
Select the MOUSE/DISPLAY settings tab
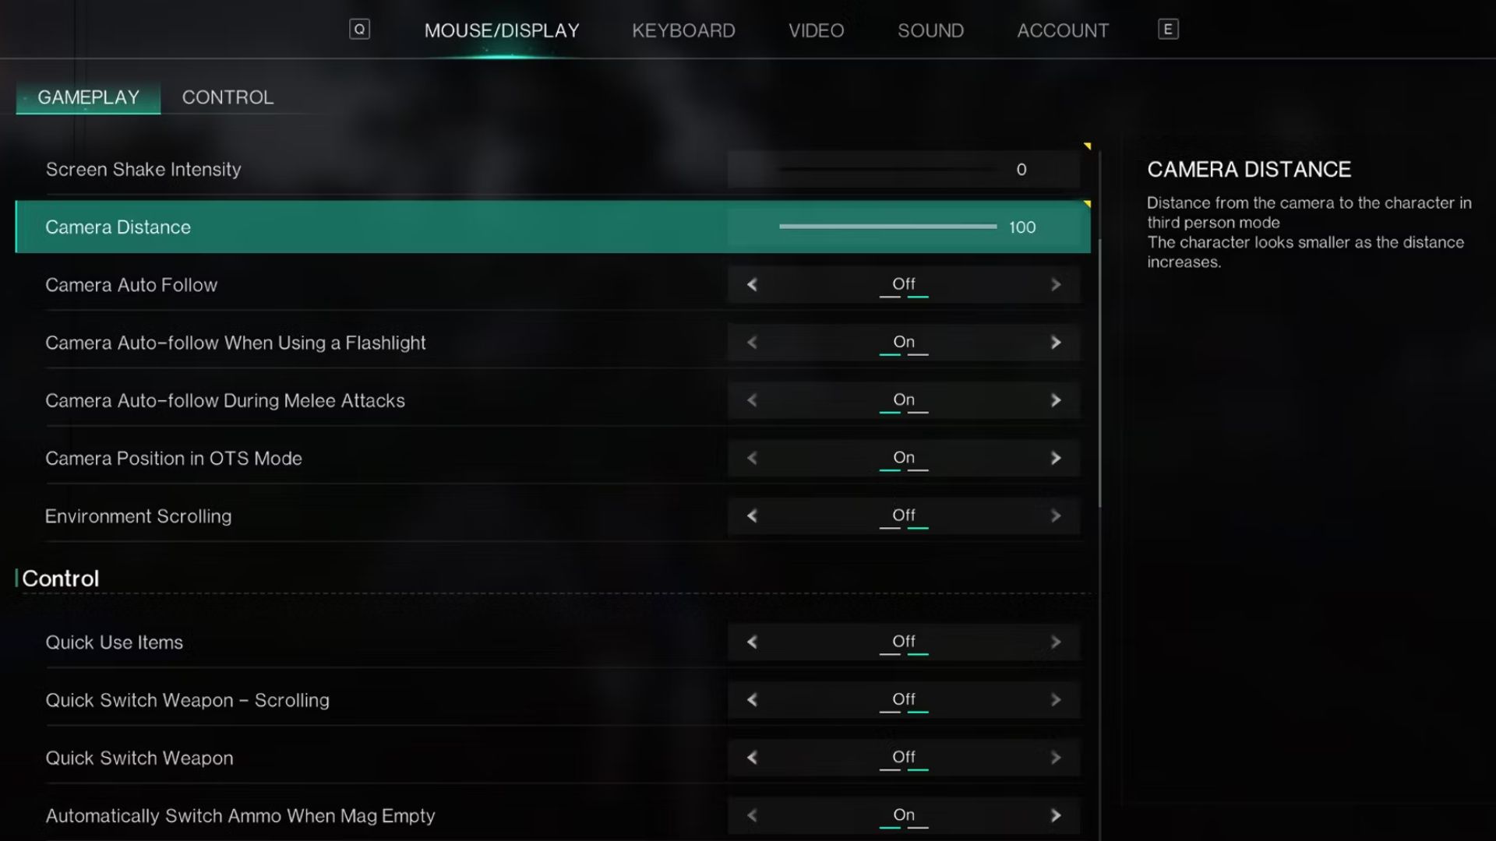pos(502,30)
